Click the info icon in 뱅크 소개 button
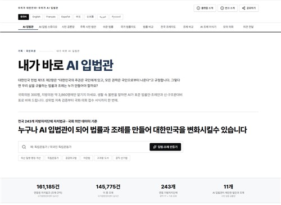281x205 pixels. coord(222,8)
